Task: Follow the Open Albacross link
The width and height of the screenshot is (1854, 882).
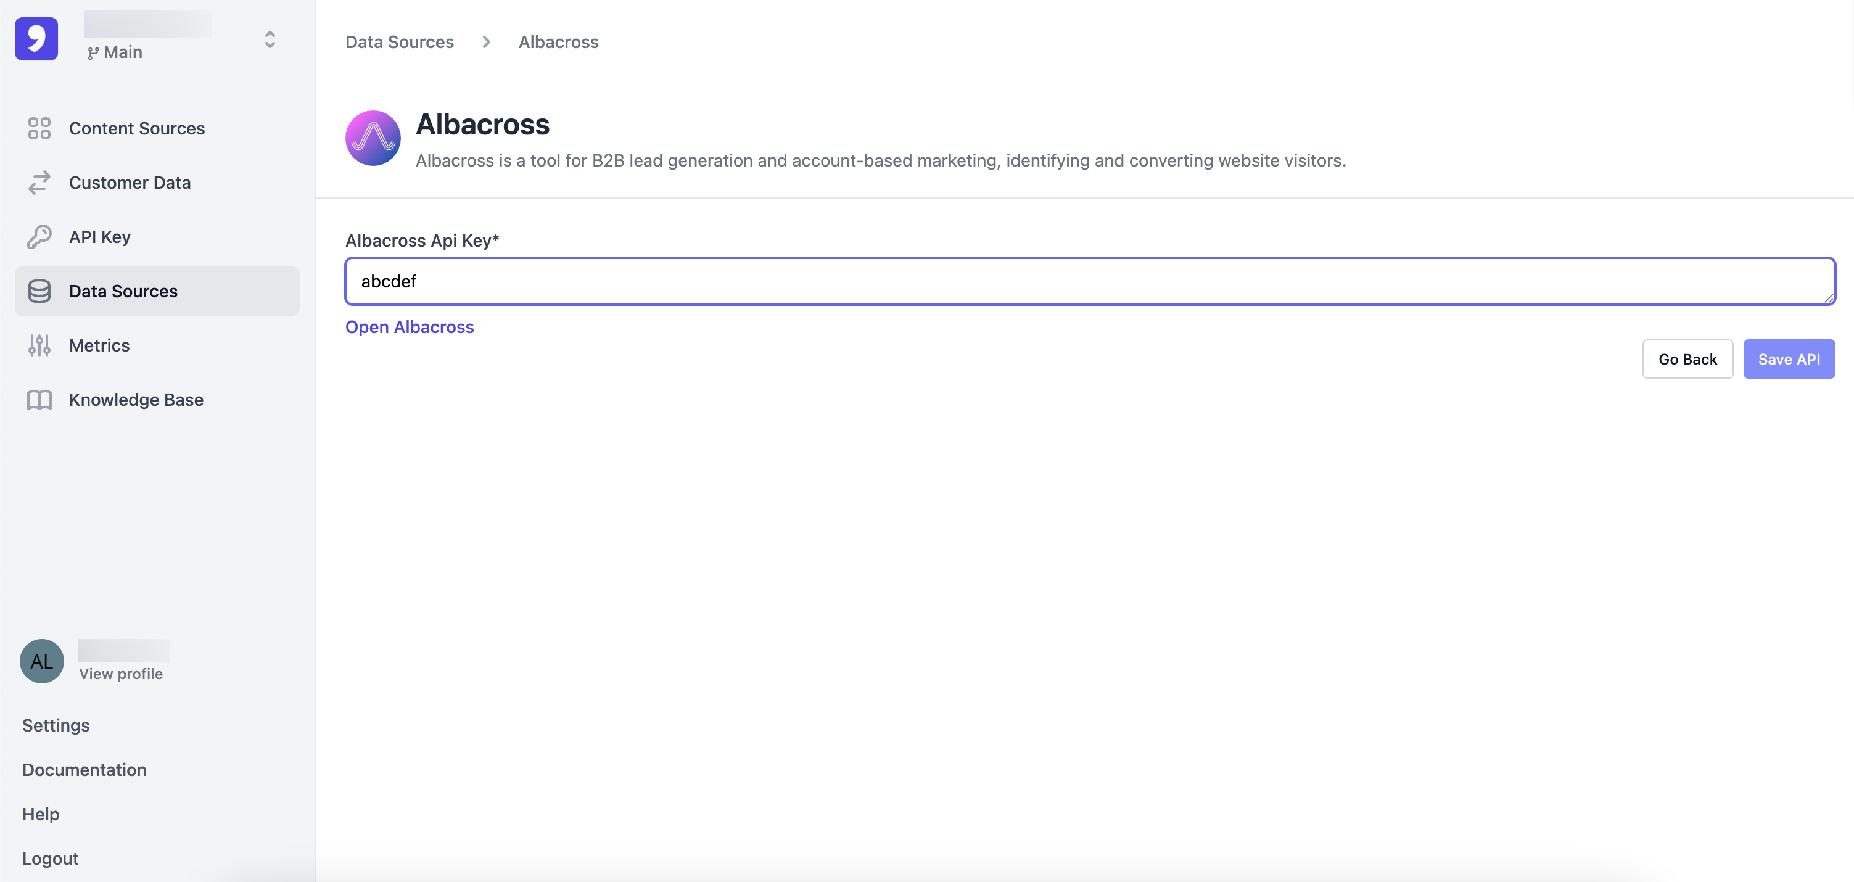Action: 410,327
